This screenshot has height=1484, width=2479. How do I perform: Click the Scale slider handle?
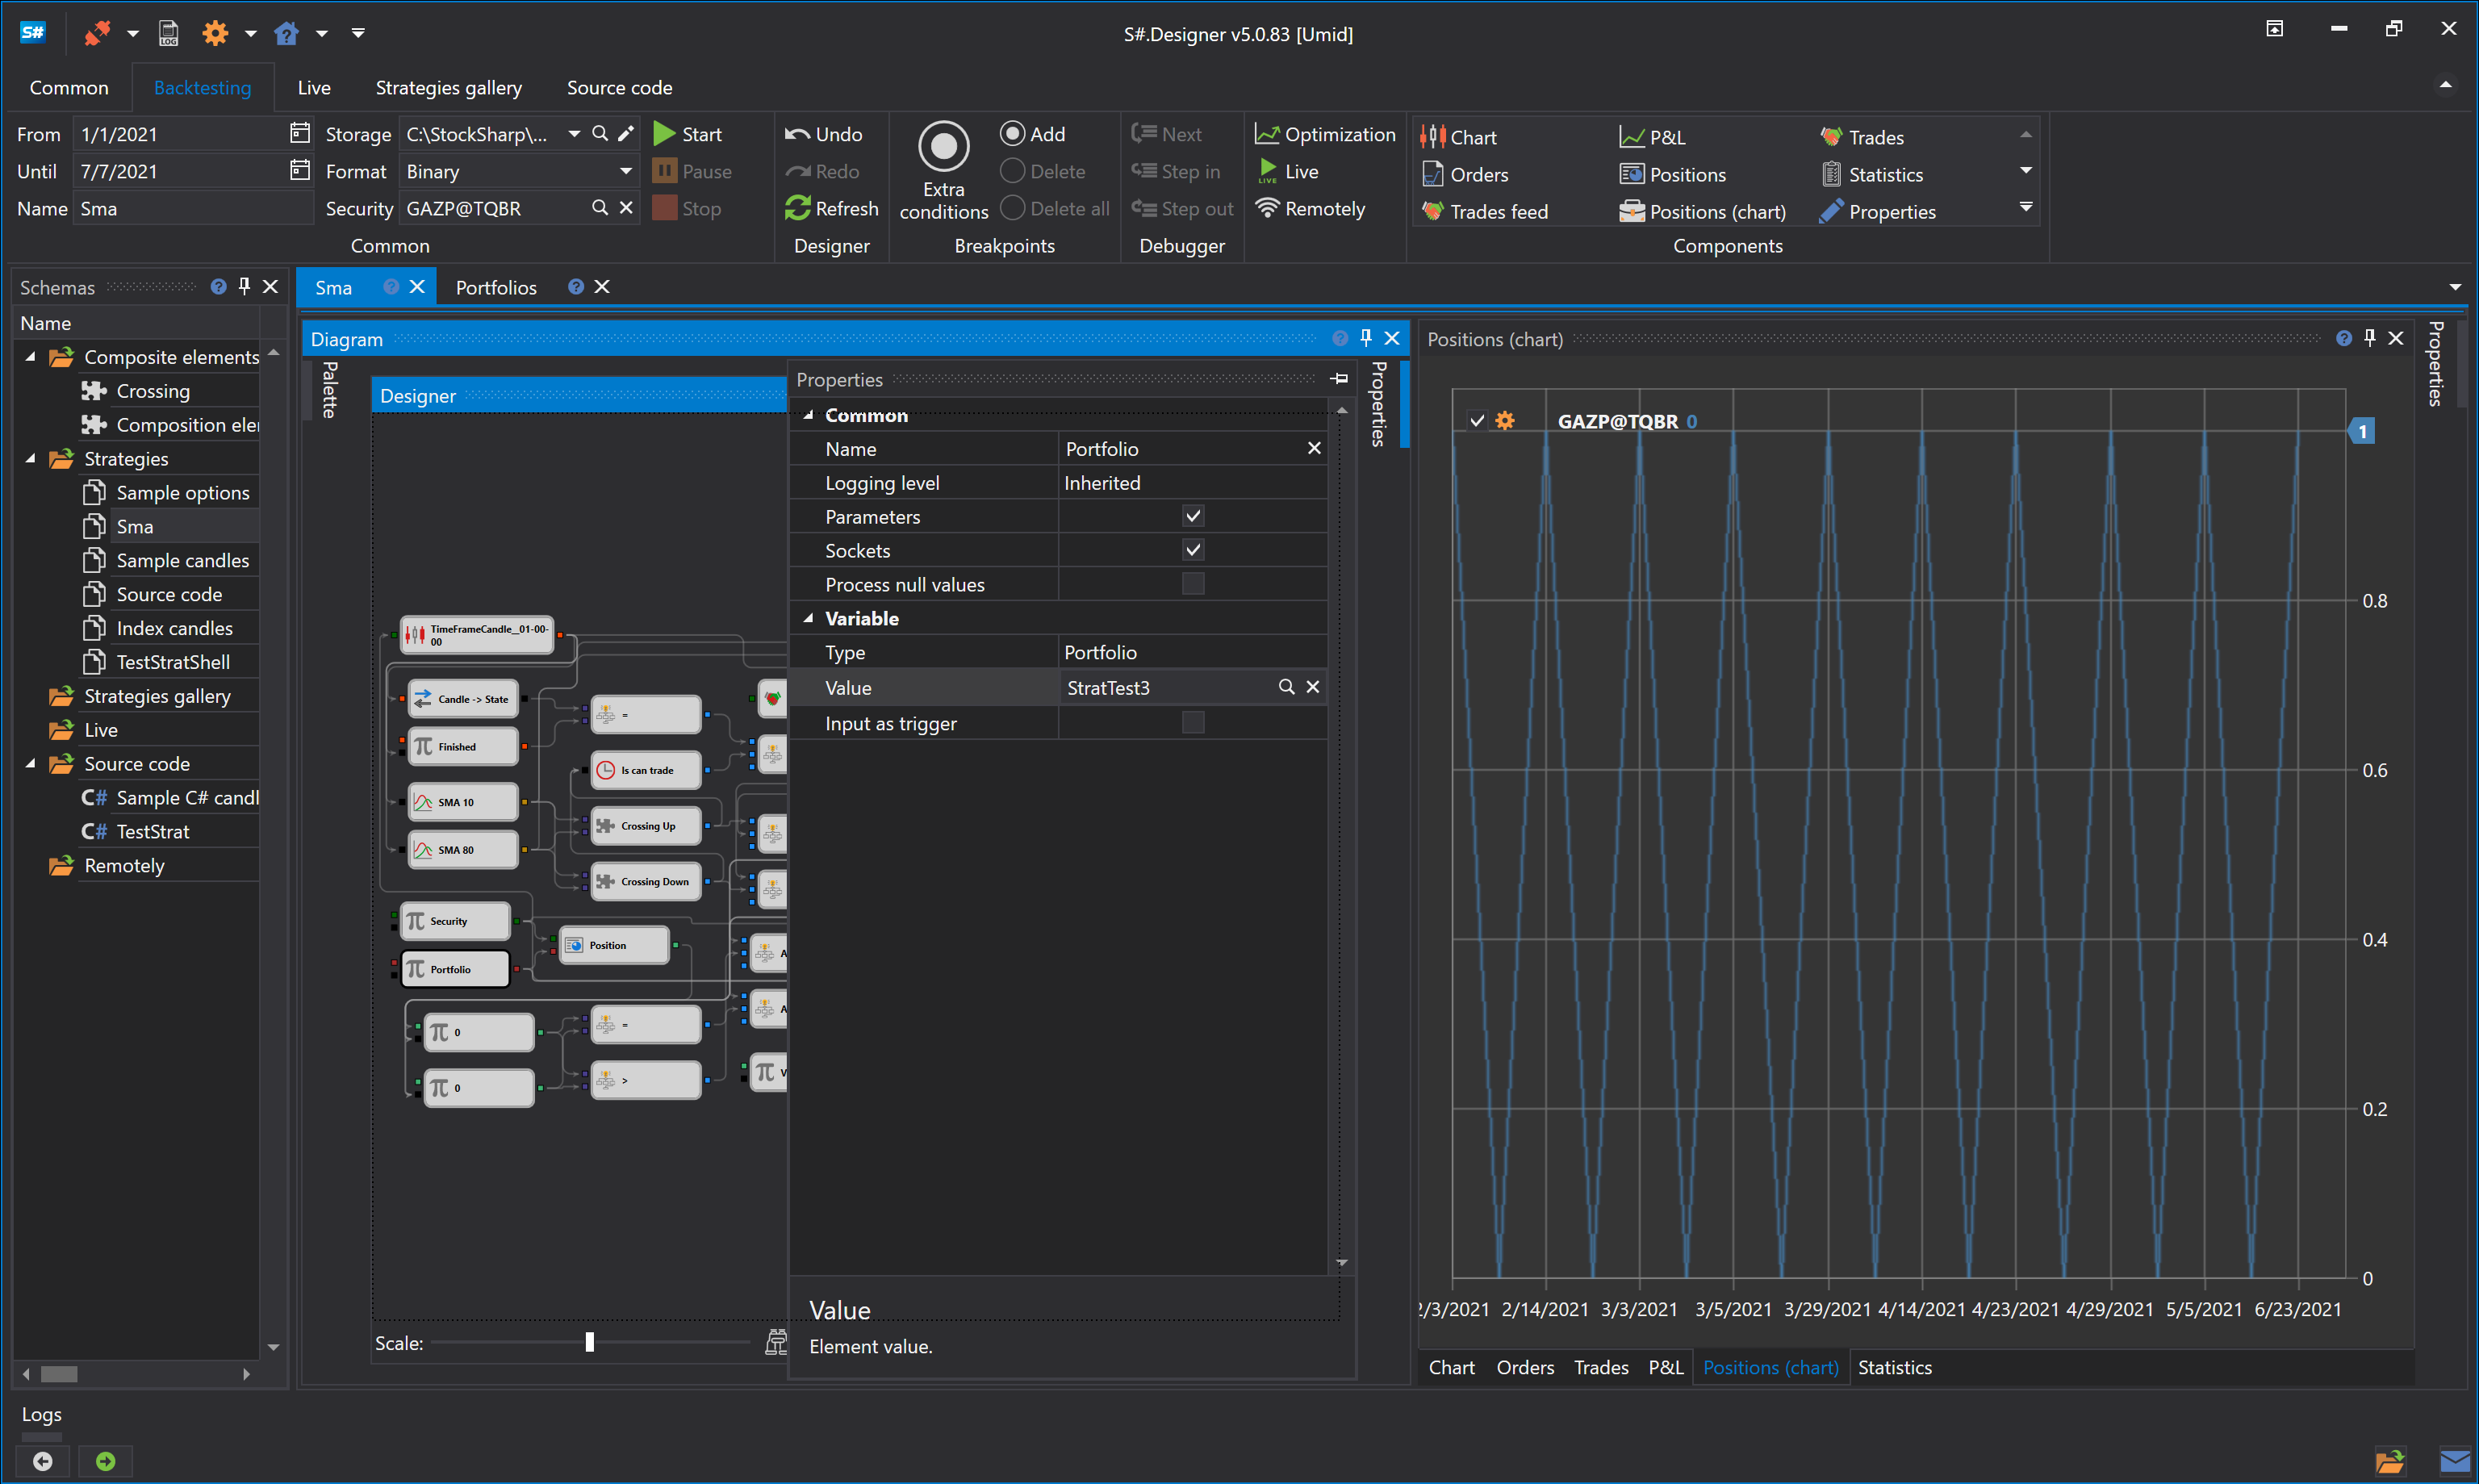click(589, 1342)
